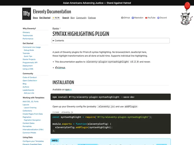Click the npm install command code block

click(111, 97)
